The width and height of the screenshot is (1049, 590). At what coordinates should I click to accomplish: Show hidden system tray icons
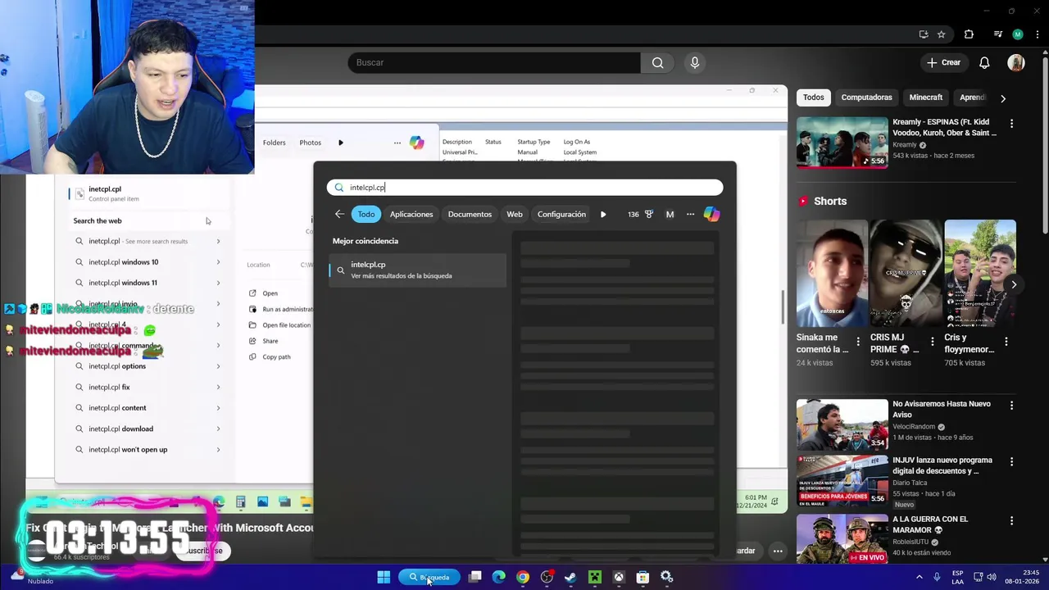(919, 577)
